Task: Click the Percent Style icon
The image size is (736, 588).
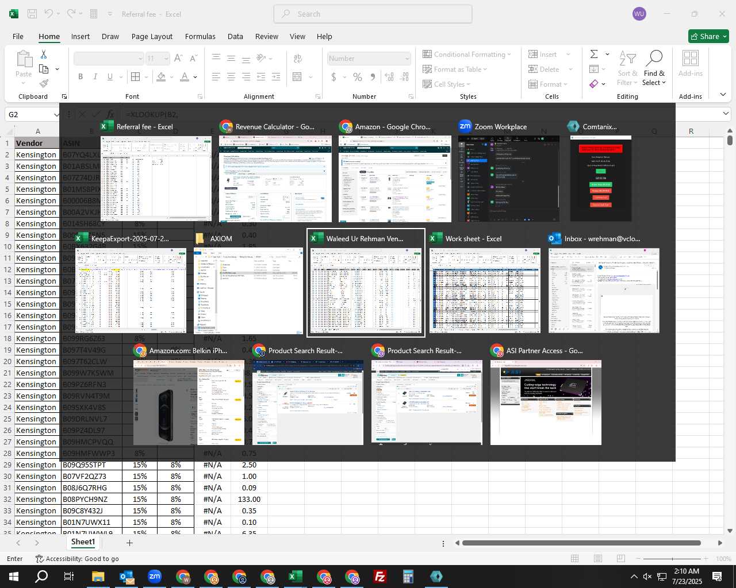Action: tap(358, 76)
